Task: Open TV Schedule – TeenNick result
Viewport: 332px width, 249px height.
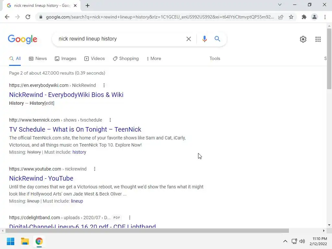Action: pyautogui.click(x=75, y=130)
